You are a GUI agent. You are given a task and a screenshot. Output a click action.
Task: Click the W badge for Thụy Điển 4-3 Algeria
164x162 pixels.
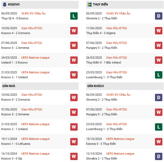pos(159,31)
